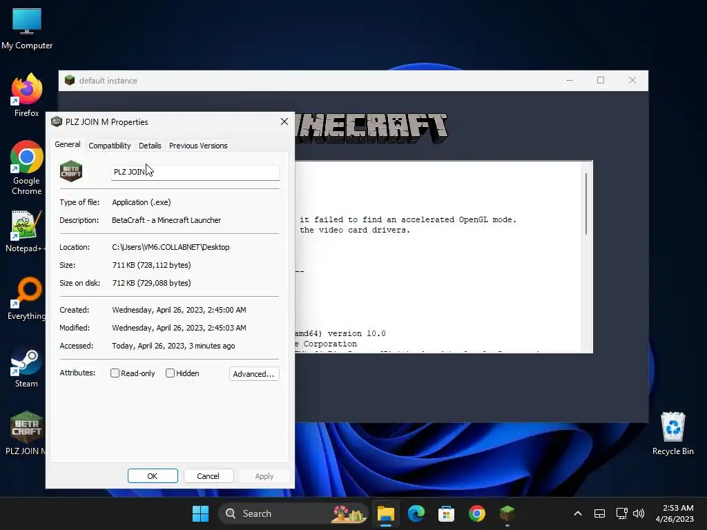707x530 pixels.
Task: Click the Modified date value 2:45:03 AM
Action: [x=179, y=328]
